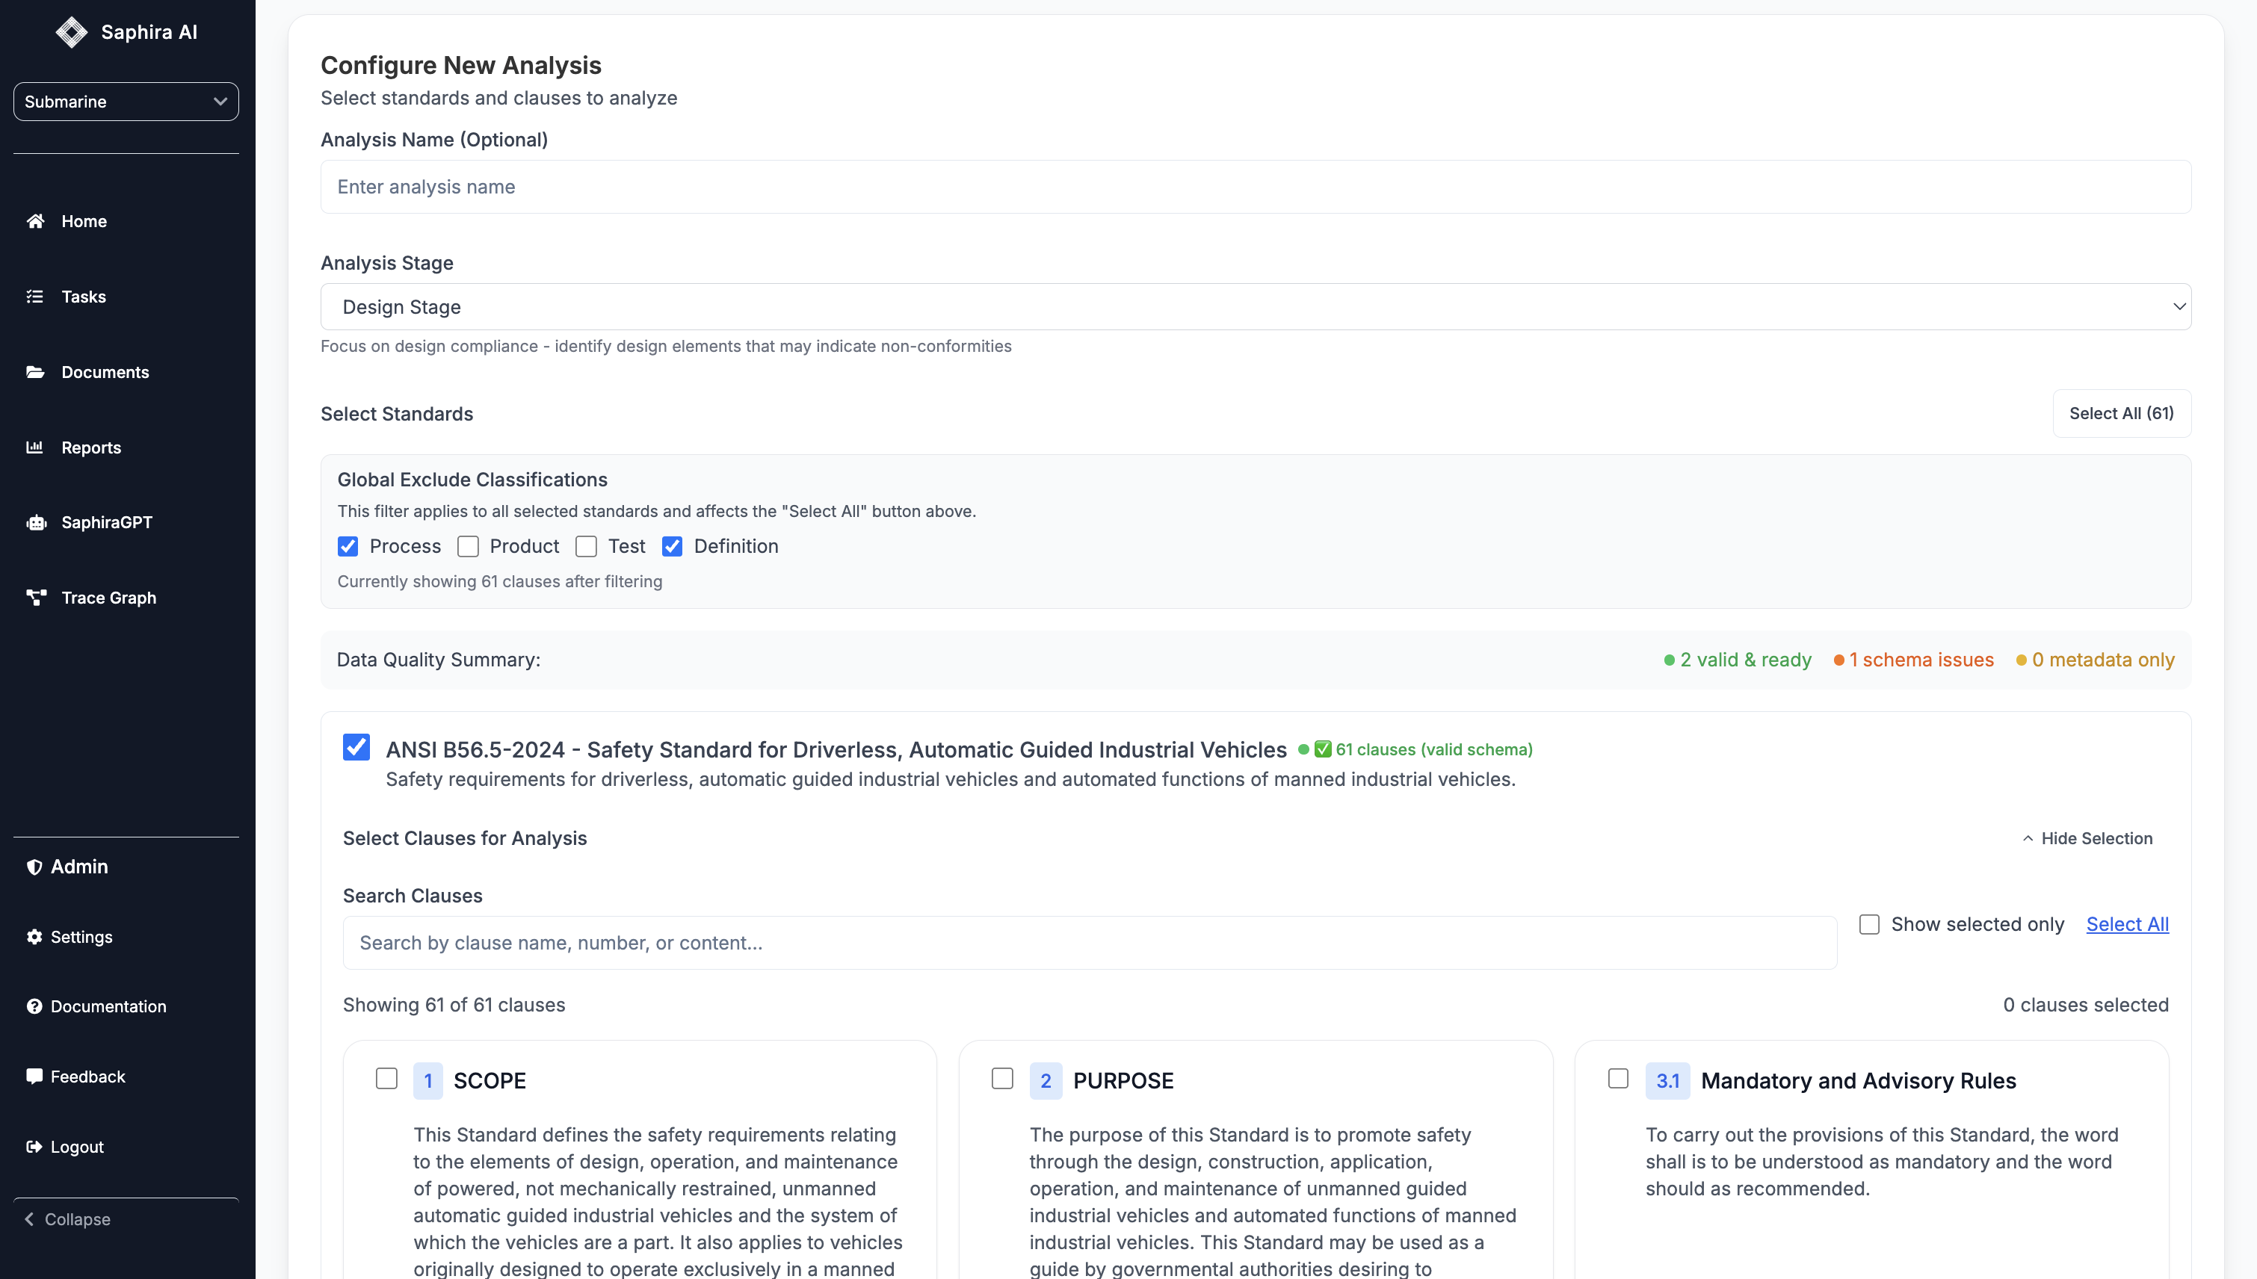Image resolution: width=2257 pixels, height=1279 pixels.
Task: Click the Trace Graph node icon
Action: 35,598
